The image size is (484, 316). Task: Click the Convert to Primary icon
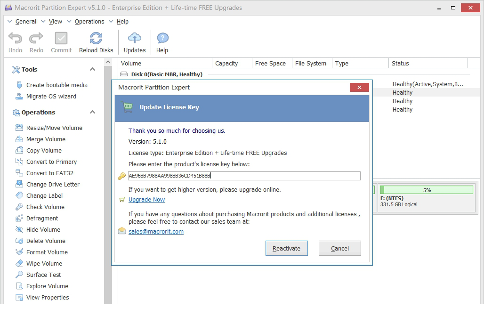pyautogui.click(x=19, y=162)
